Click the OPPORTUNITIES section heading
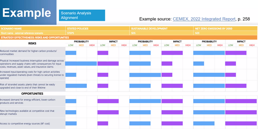Viewport: 258px width, 129px height. 32,94
